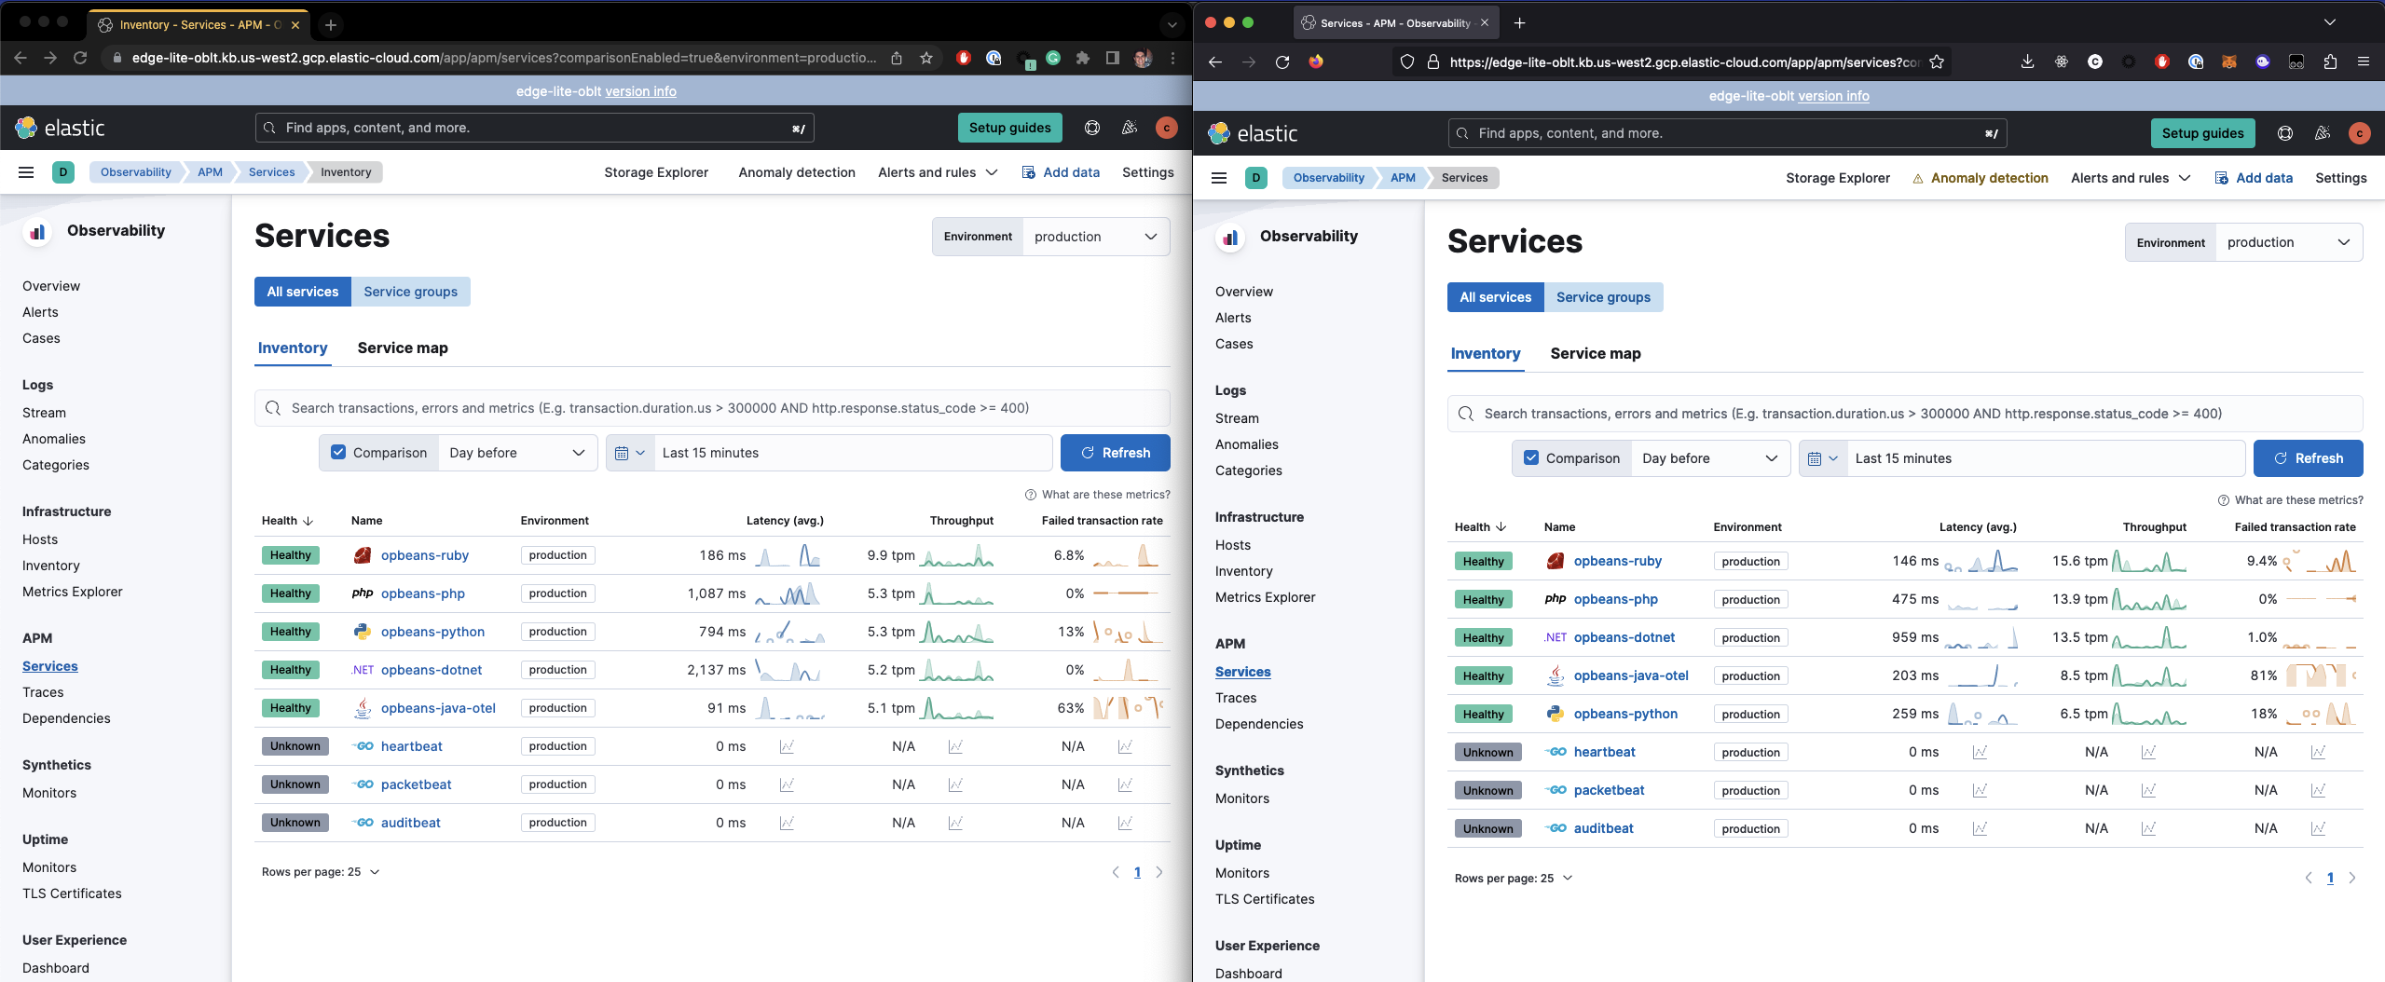Image resolution: width=2385 pixels, height=982 pixels.
Task: Expand 'Alerts and rules' menu in the right window
Action: tap(2131, 178)
